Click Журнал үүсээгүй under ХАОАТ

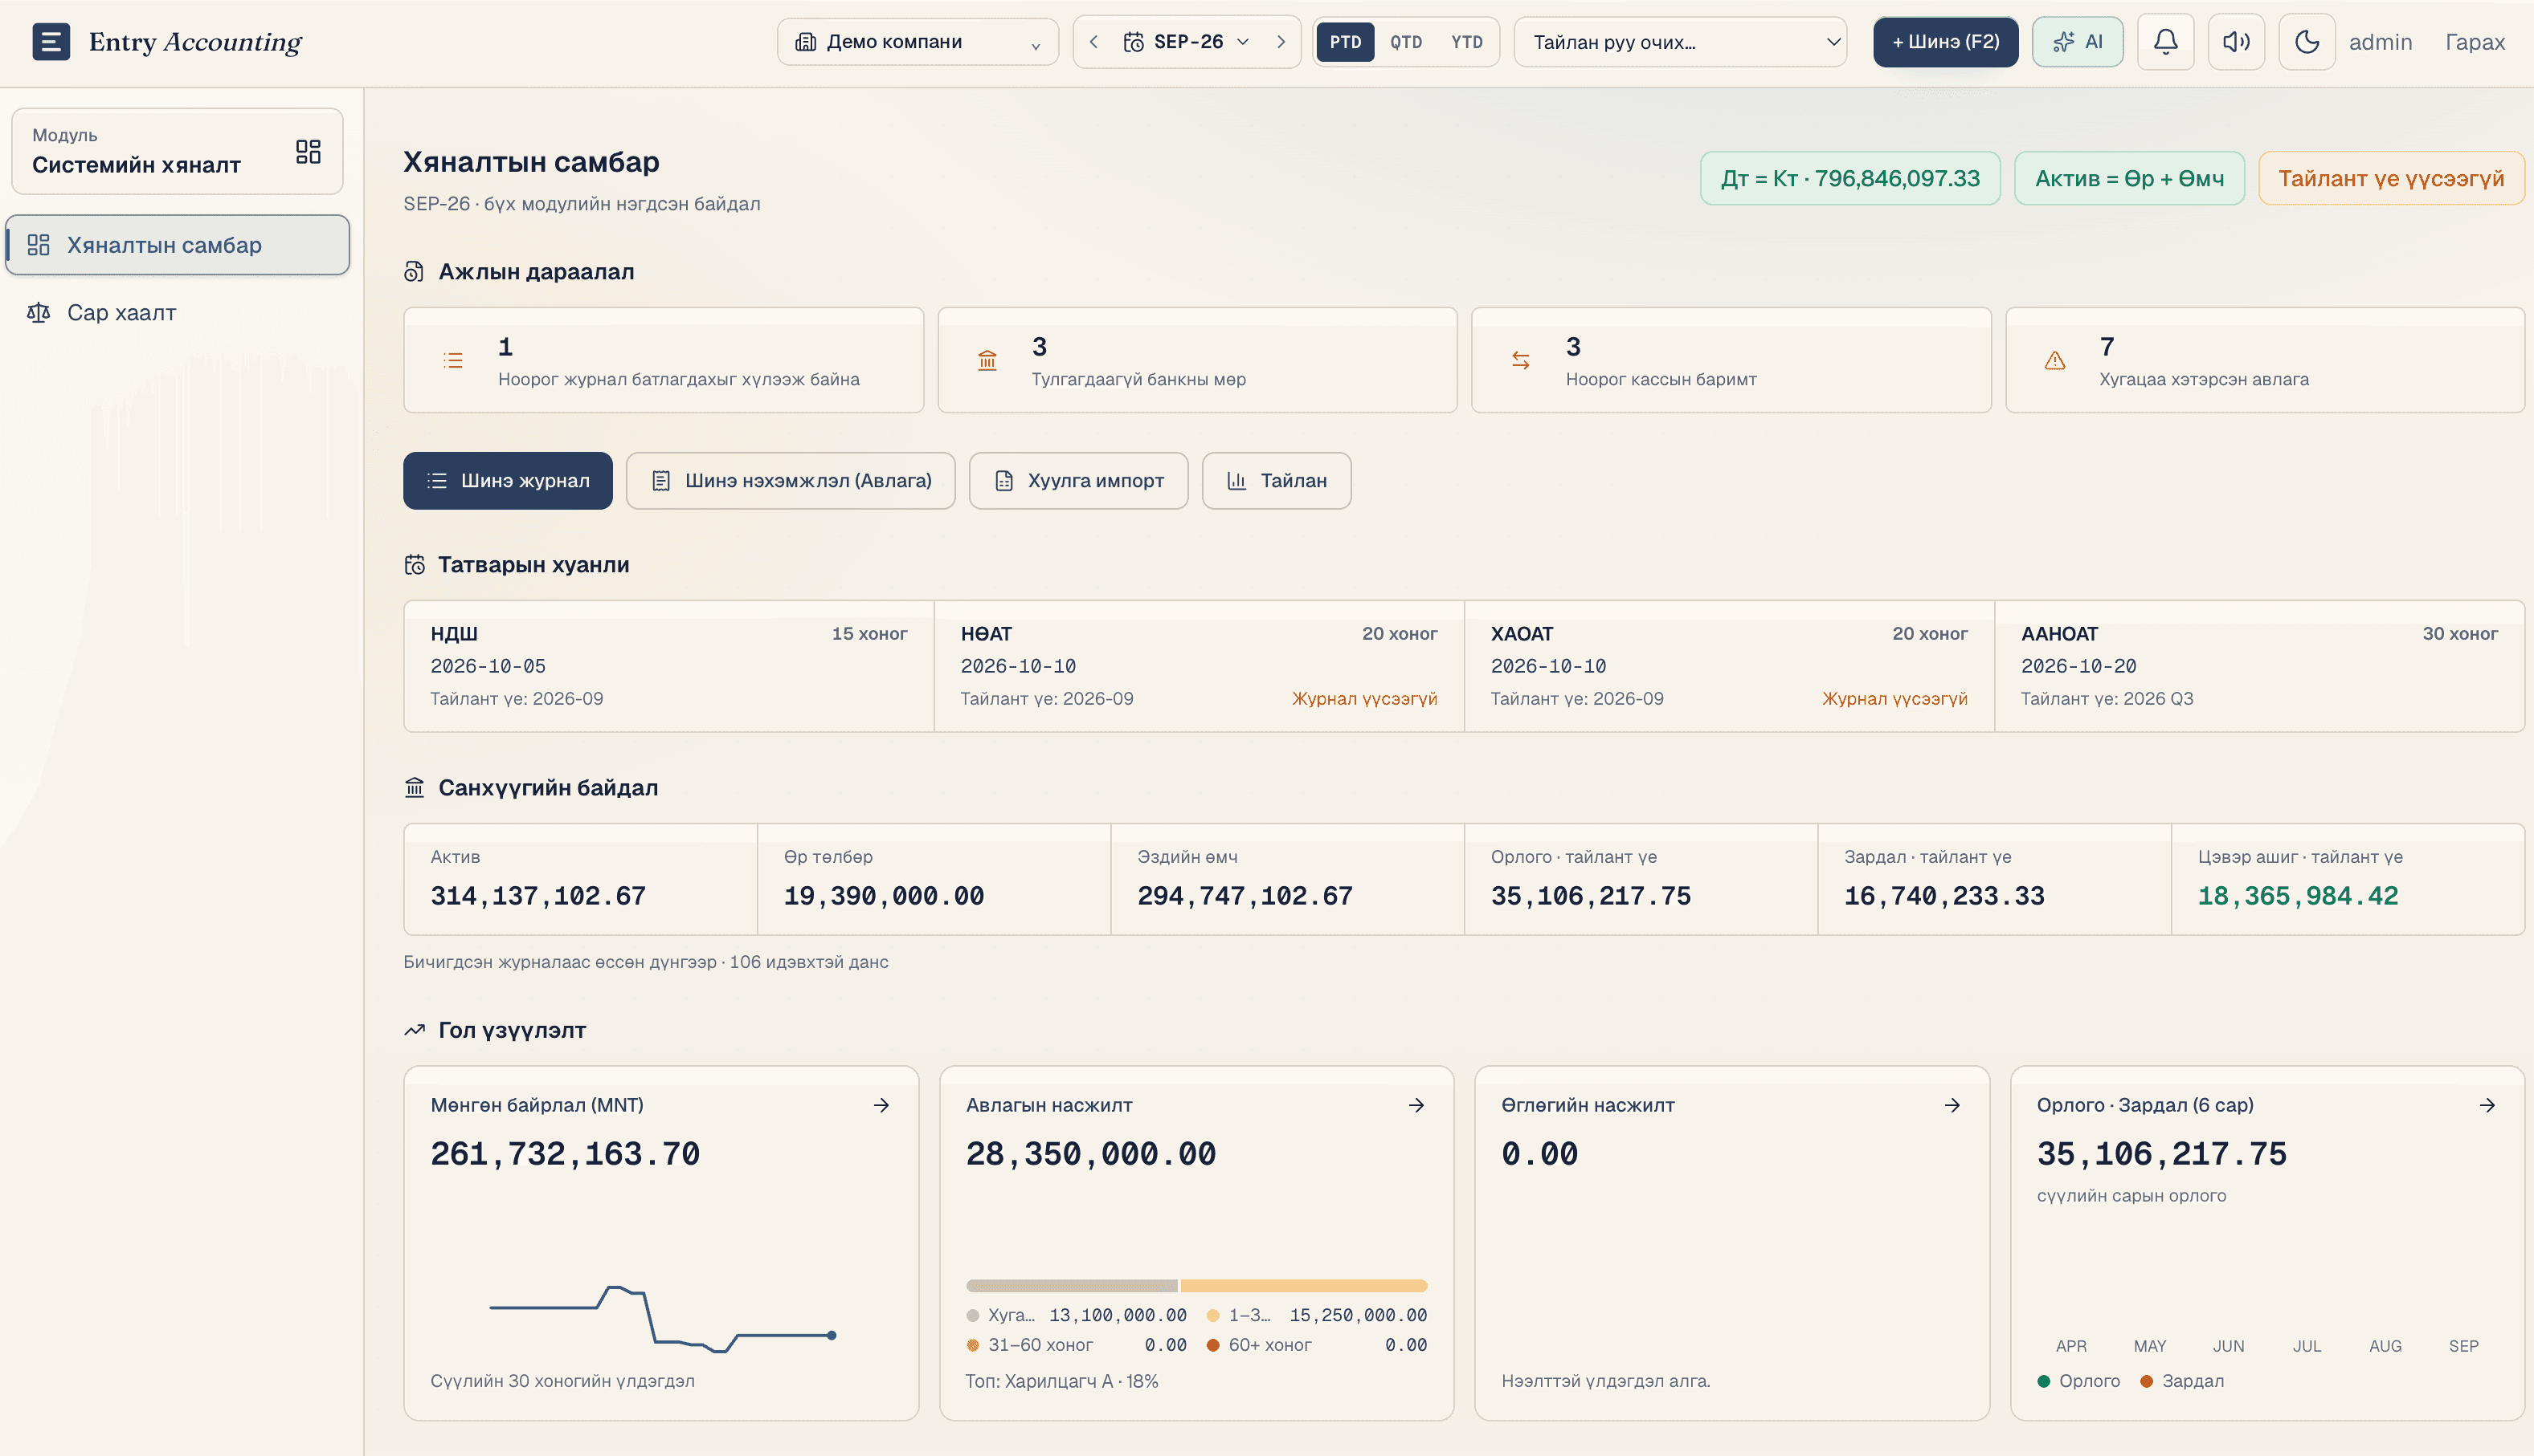1894,699
